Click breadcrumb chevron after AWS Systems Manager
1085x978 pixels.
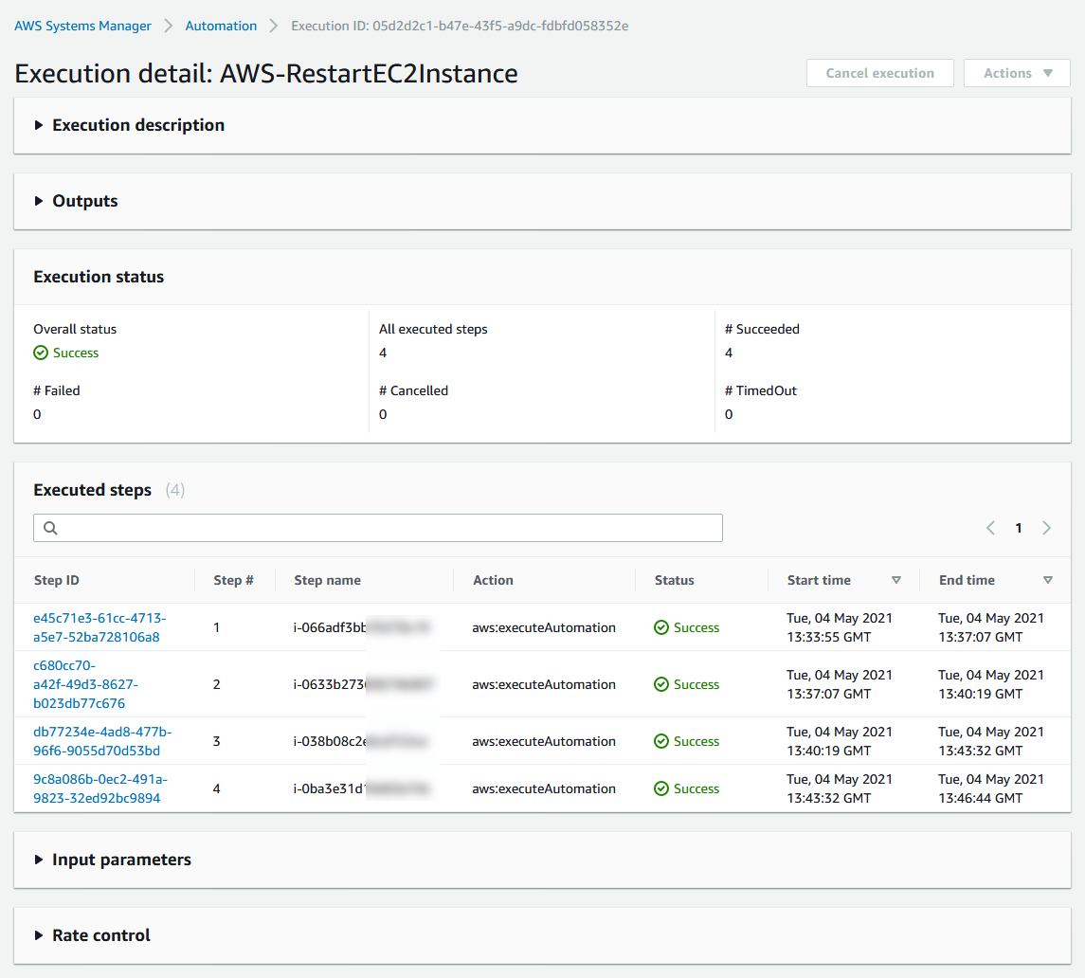(x=168, y=26)
